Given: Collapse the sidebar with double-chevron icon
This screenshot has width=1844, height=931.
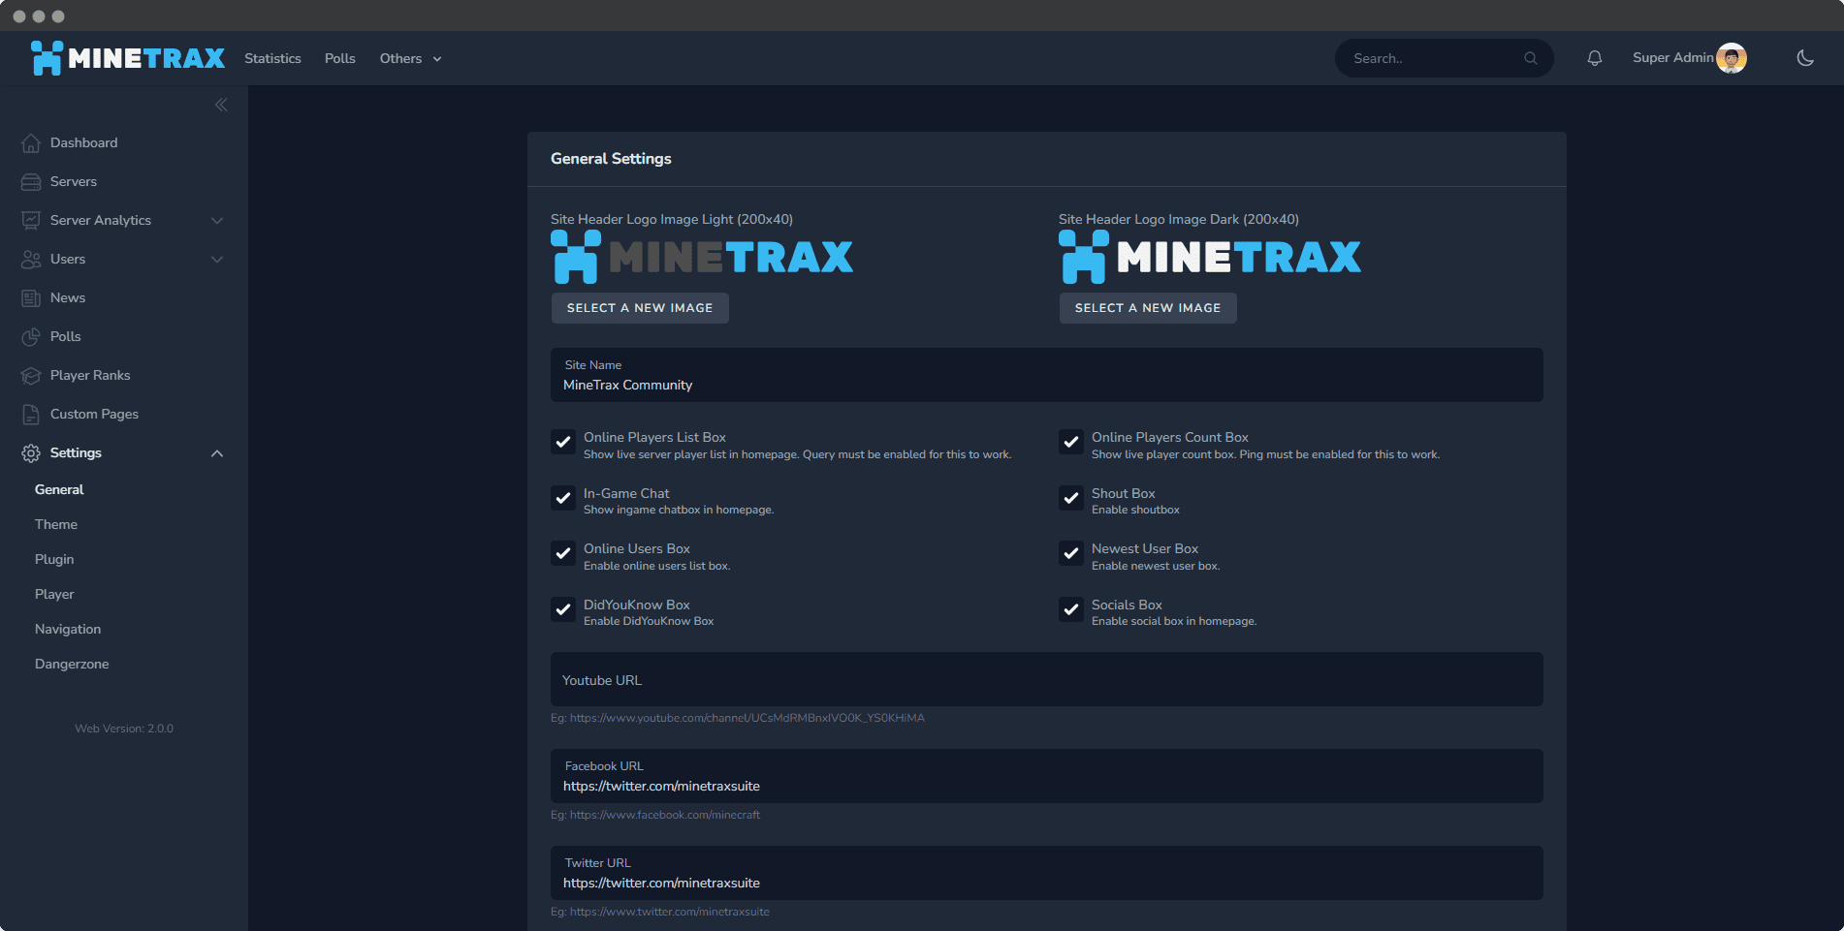Looking at the screenshot, I should [x=221, y=105].
